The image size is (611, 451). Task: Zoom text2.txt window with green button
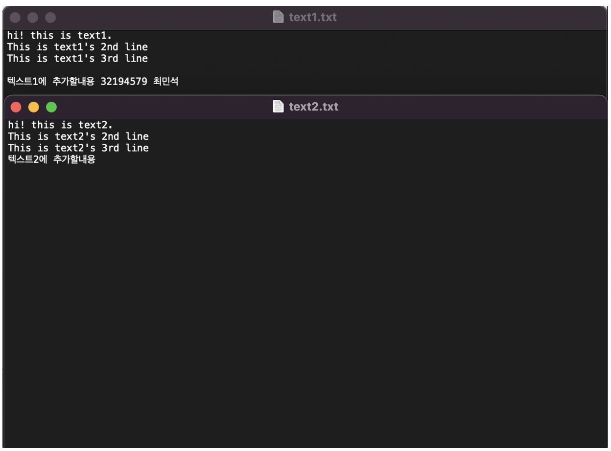(x=51, y=107)
